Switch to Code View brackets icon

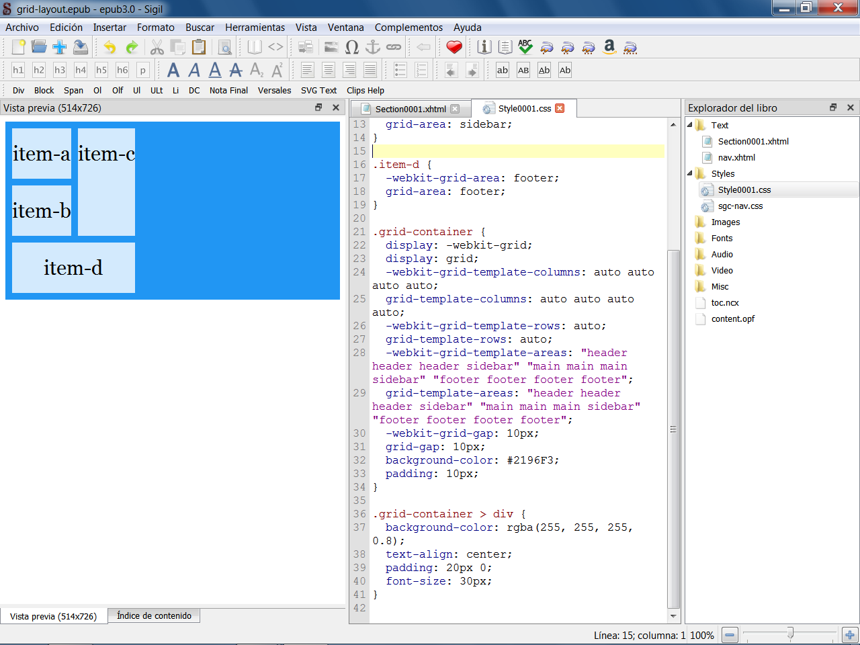pyautogui.click(x=275, y=47)
